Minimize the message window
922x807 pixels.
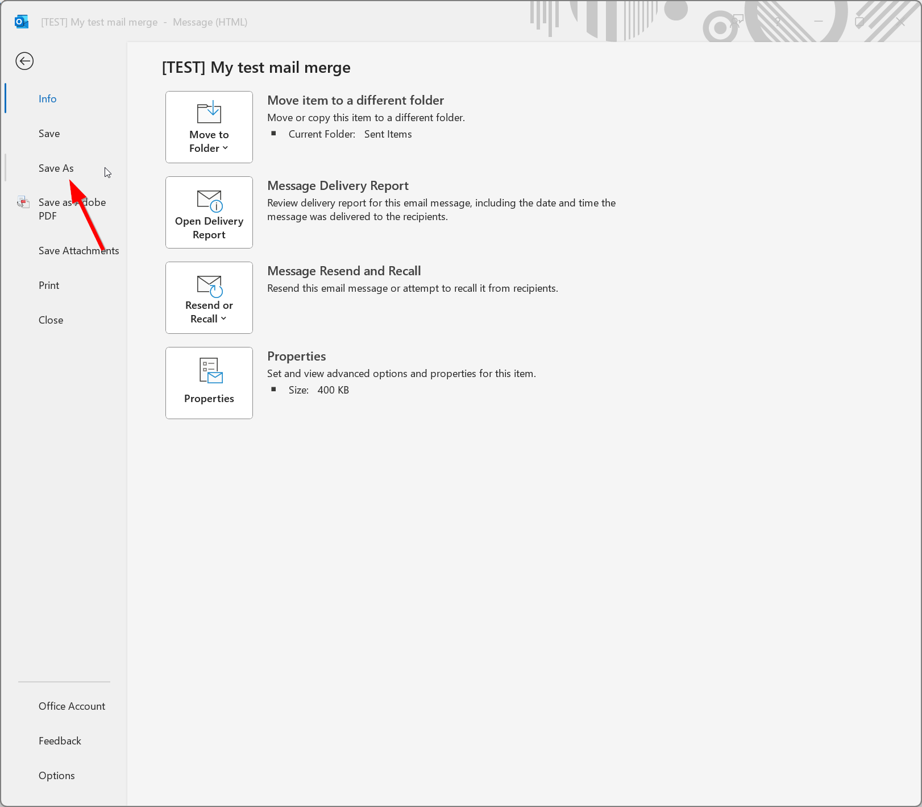[x=819, y=22]
